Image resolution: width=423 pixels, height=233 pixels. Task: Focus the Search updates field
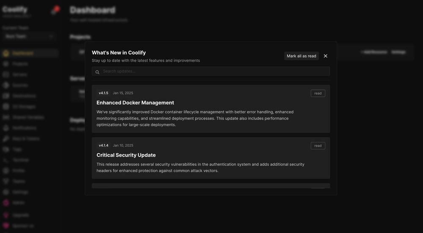(211, 71)
